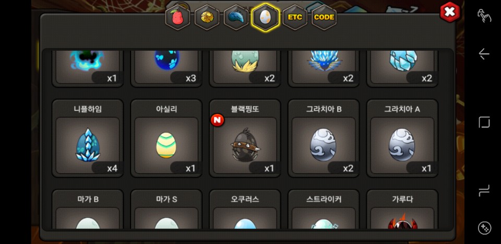Click the red N new badge
This screenshot has height=244, width=501.
pos(217,120)
